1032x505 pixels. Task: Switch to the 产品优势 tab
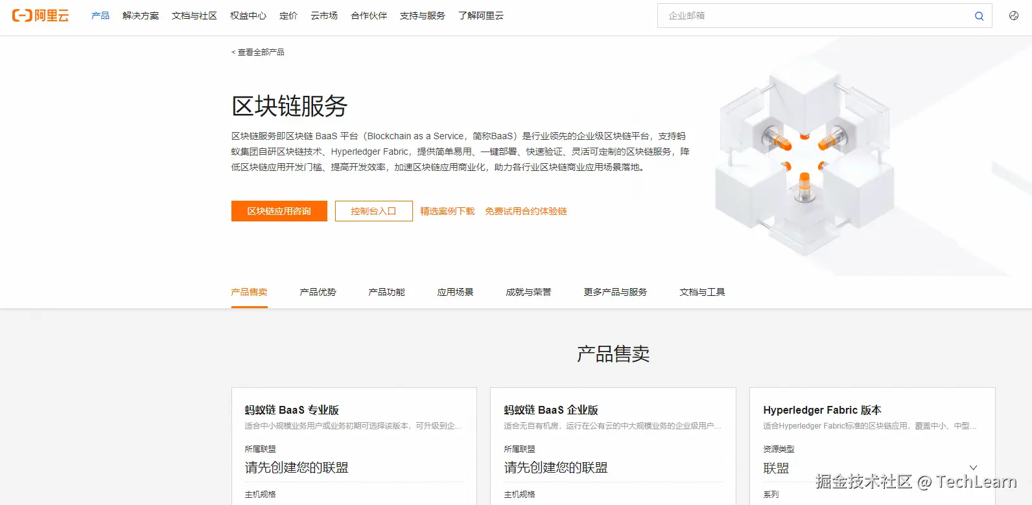tap(318, 292)
